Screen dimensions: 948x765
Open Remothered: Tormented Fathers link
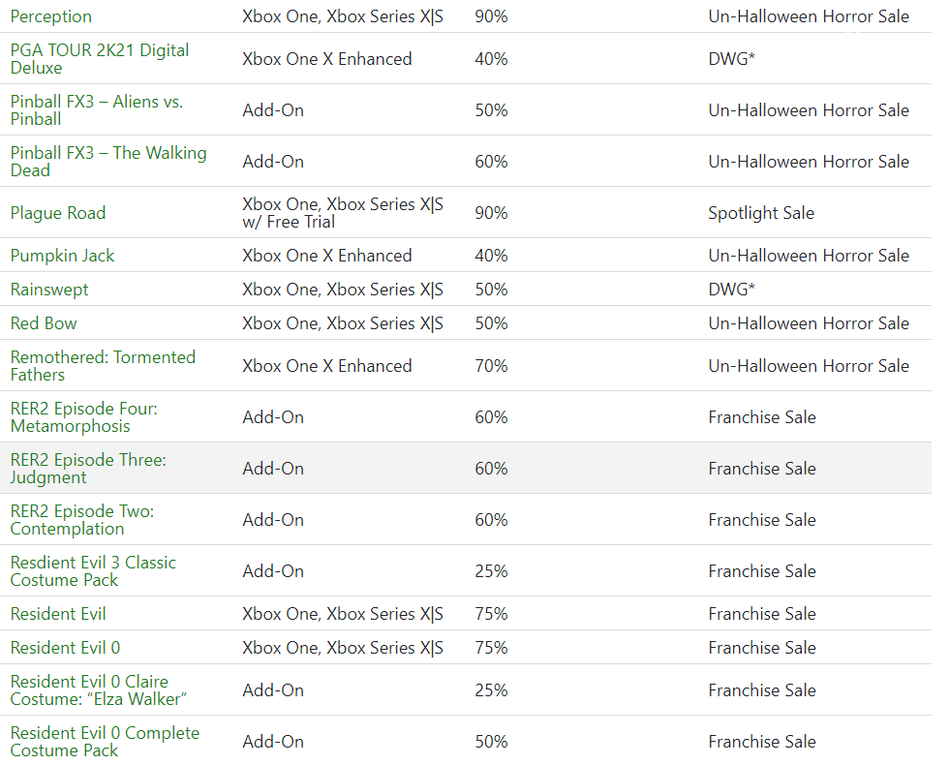103,366
